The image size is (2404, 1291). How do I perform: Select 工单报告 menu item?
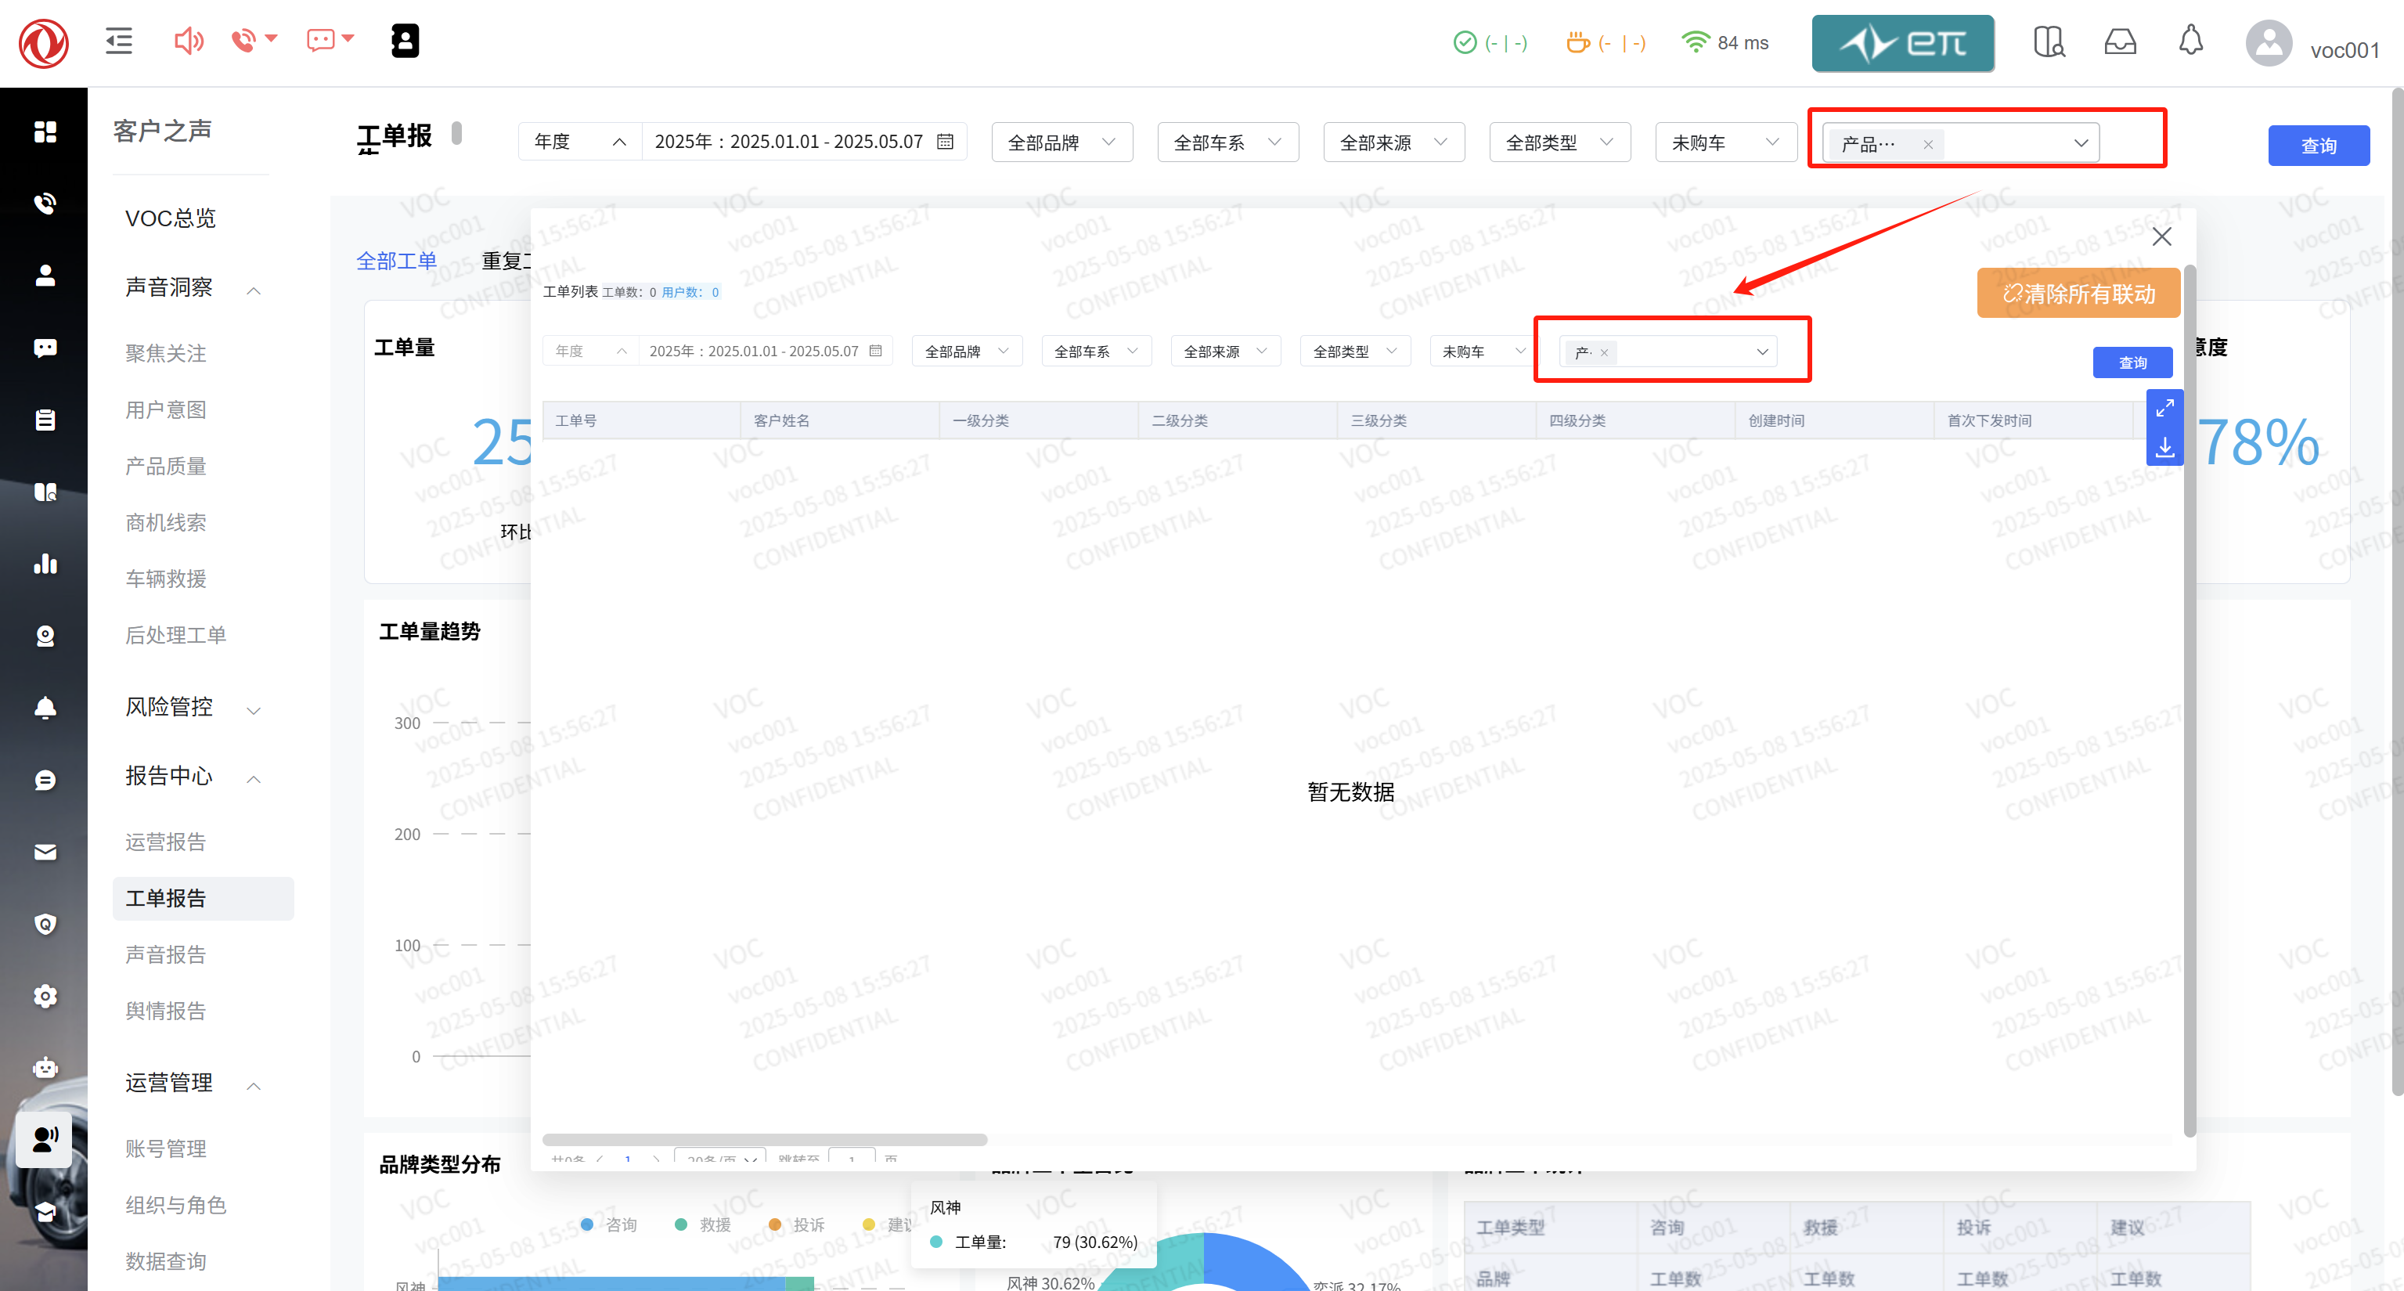coord(204,898)
